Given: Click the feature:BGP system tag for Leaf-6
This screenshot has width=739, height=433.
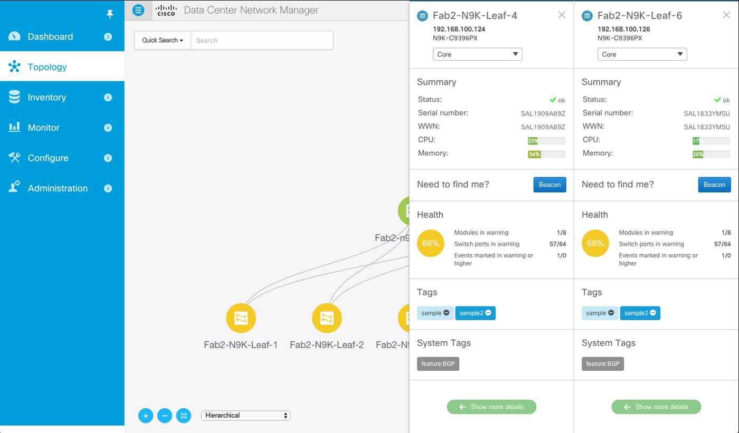Looking at the screenshot, I should pos(603,364).
